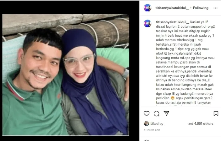The height and width of the screenshot is (141, 221).
Task: Open the titisannyairatukidul__ profile from the header username
Action: point(172,8)
